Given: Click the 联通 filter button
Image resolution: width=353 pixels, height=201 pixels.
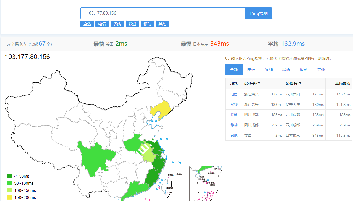Looking at the screenshot, I should tap(132, 24).
